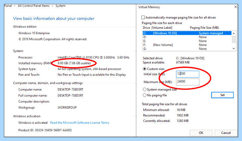Select drive E: in the paging list
Screen dimensions: 242x141
[187, 41]
